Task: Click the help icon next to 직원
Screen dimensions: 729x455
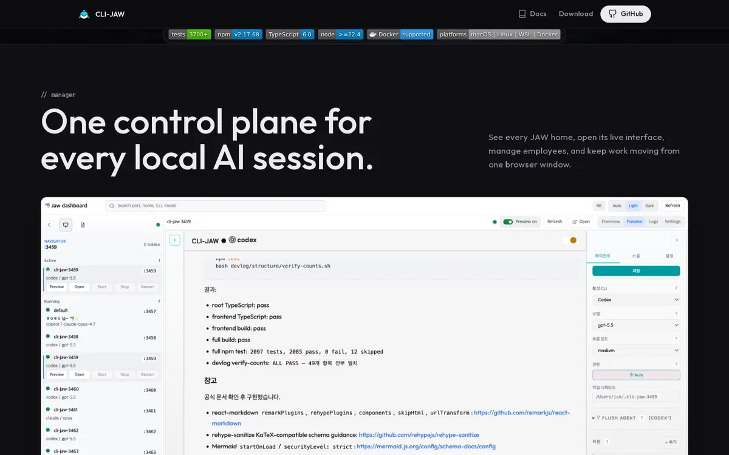Action: point(607,442)
